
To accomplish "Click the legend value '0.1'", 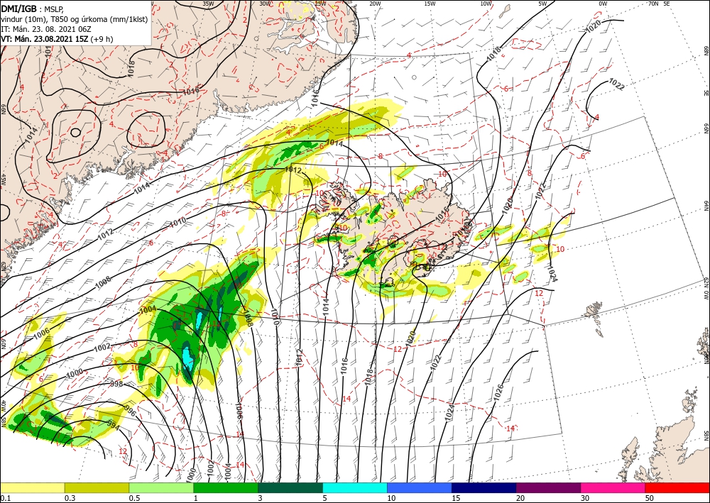I will (x=6, y=498).
